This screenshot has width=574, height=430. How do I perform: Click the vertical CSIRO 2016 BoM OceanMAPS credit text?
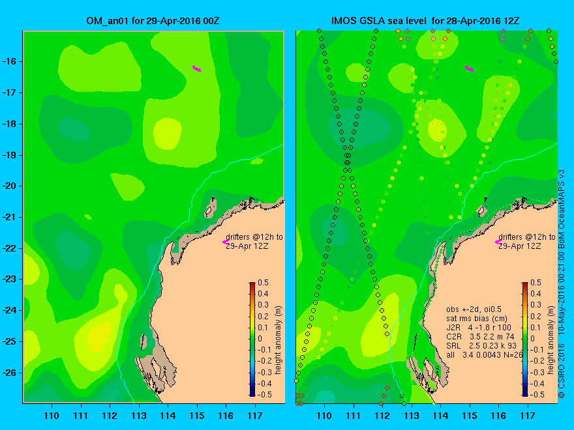coord(562,284)
